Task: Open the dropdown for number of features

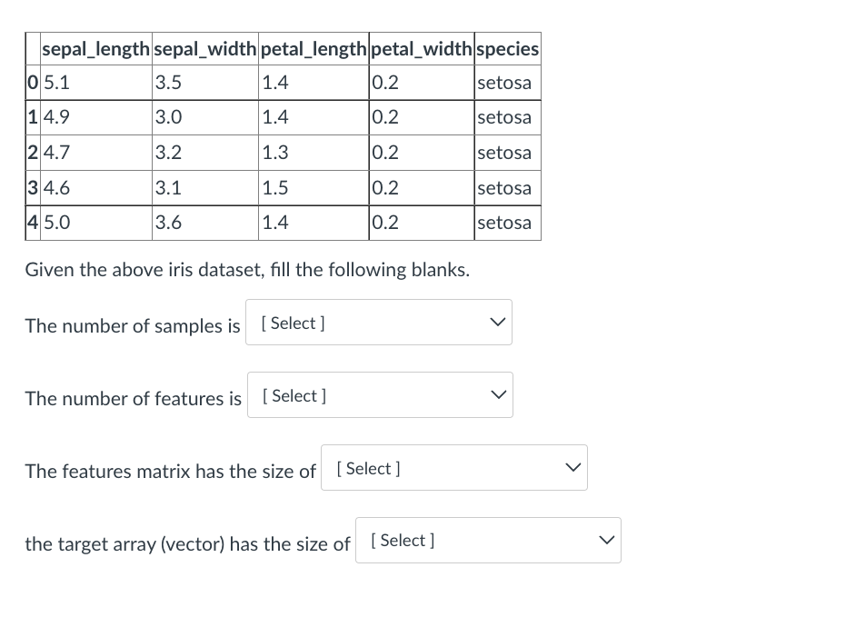Action: (380, 394)
